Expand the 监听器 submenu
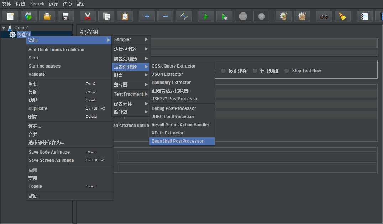 (131, 112)
